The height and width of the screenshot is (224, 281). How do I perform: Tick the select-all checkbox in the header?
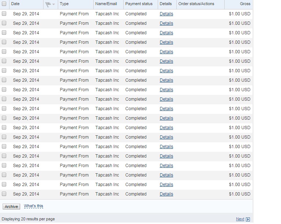[4, 4]
